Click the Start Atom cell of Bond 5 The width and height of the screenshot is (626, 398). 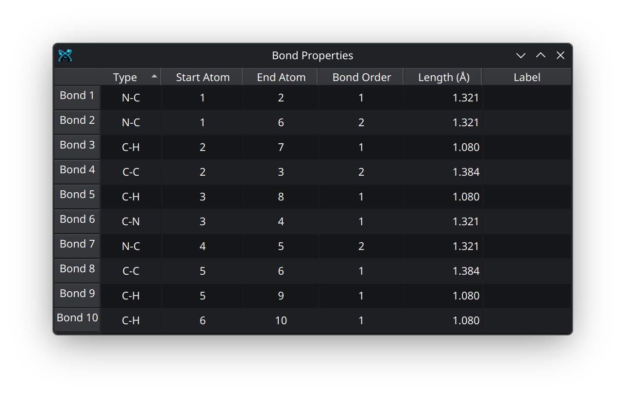pos(203,197)
